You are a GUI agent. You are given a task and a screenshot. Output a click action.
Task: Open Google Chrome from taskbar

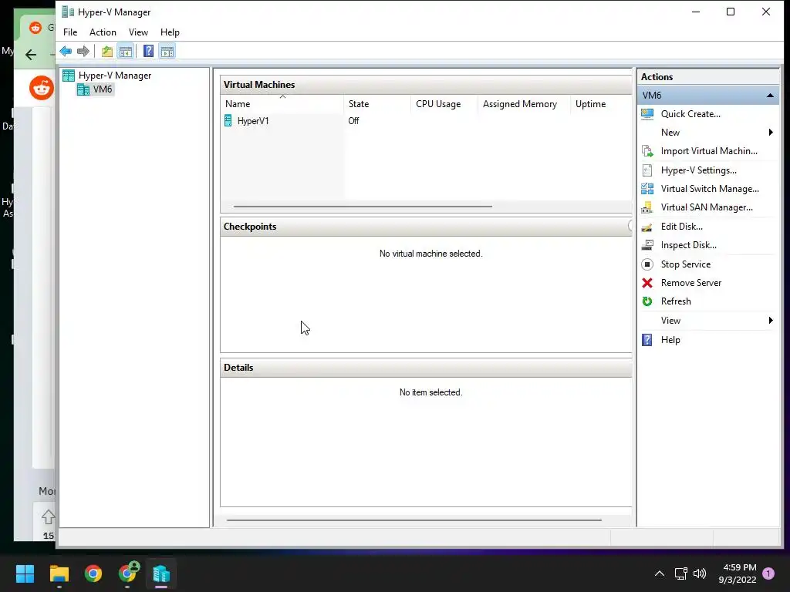tap(93, 573)
